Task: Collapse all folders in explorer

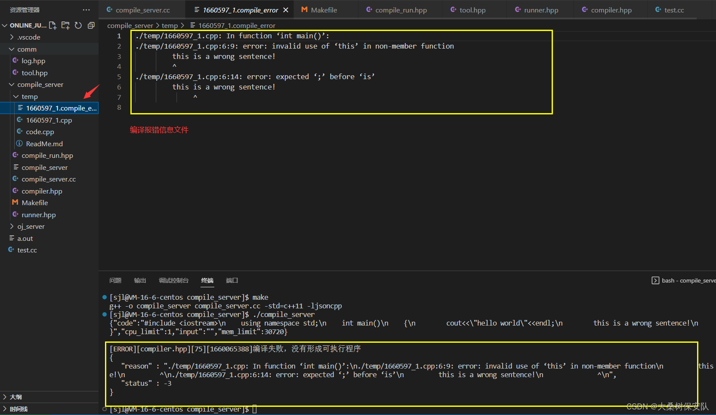Action: [91, 25]
